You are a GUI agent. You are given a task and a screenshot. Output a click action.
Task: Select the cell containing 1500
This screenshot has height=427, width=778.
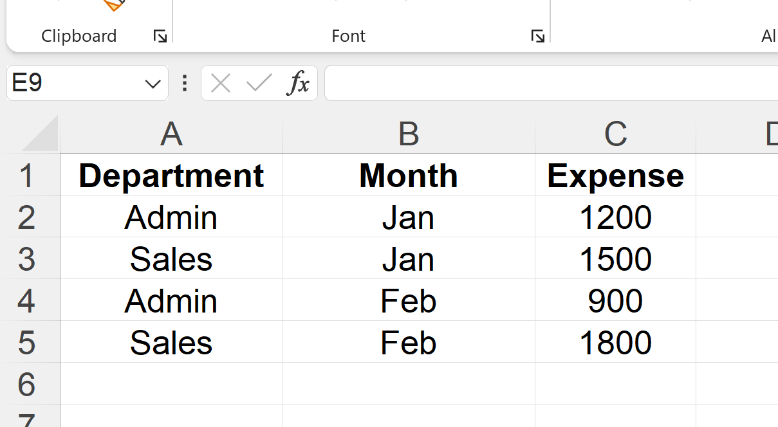(x=615, y=259)
